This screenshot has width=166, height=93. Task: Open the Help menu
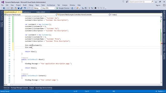point(79,5)
